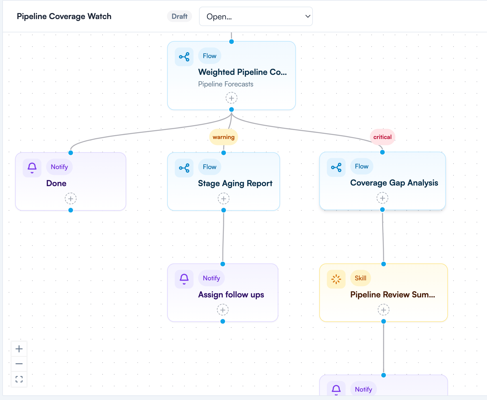Click the bell icon on bottom Notify node

pos(336,389)
